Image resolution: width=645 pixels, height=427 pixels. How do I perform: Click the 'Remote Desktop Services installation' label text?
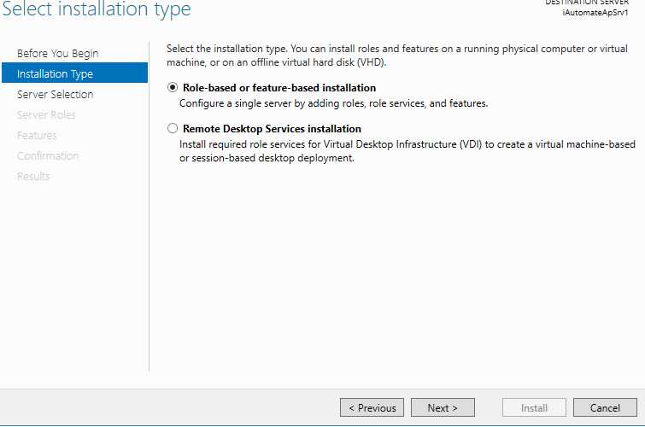coord(272,129)
